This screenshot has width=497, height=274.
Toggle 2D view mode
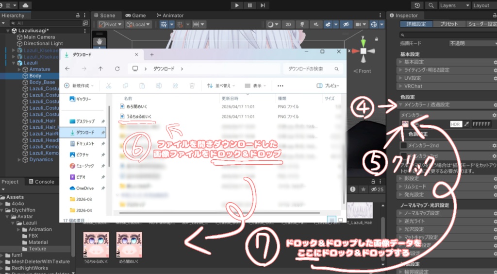288,24
